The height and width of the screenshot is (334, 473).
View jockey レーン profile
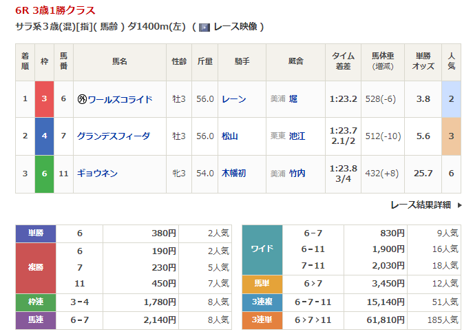(233, 99)
